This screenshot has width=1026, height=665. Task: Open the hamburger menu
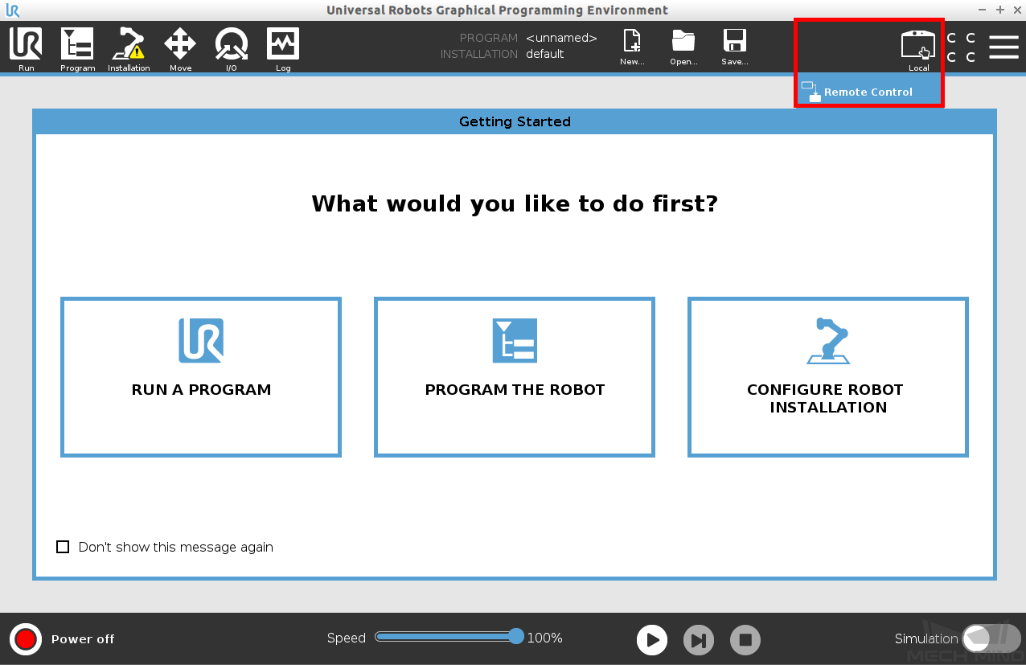click(x=1003, y=47)
